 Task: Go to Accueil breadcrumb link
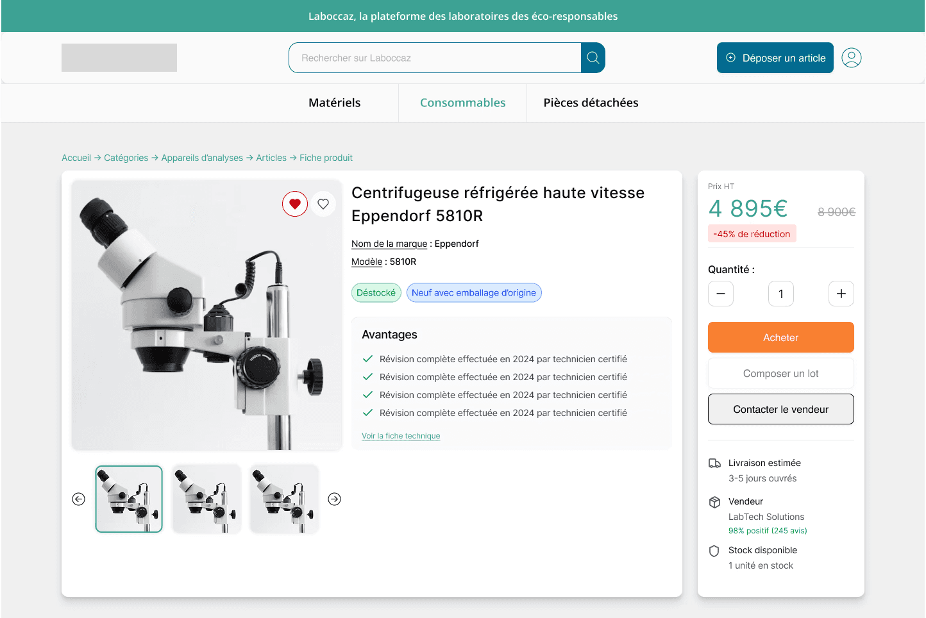click(x=76, y=158)
